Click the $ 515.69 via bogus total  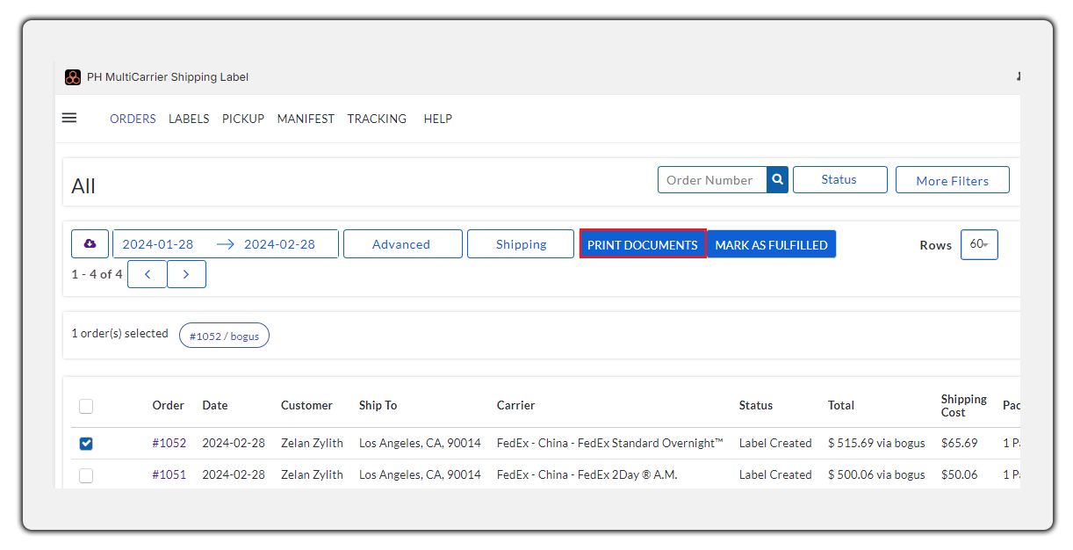pos(876,443)
